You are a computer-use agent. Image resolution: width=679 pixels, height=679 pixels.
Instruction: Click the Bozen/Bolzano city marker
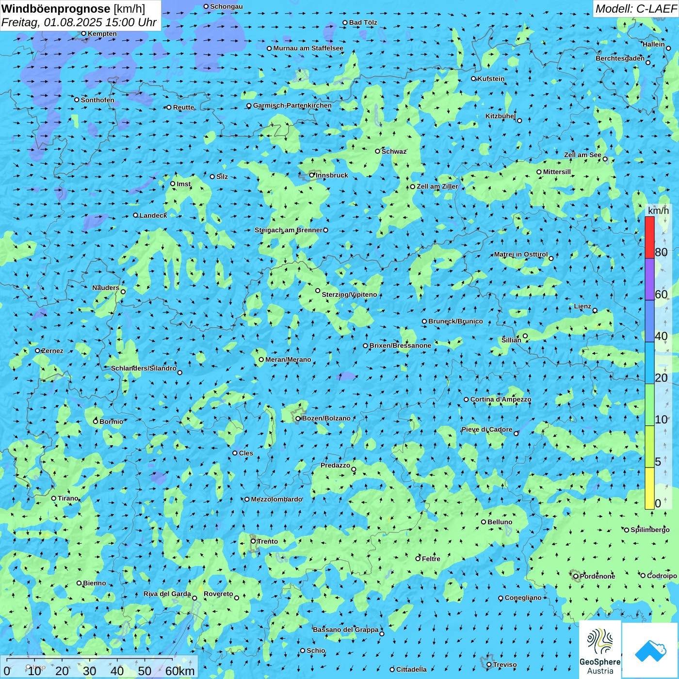pos(298,418)
